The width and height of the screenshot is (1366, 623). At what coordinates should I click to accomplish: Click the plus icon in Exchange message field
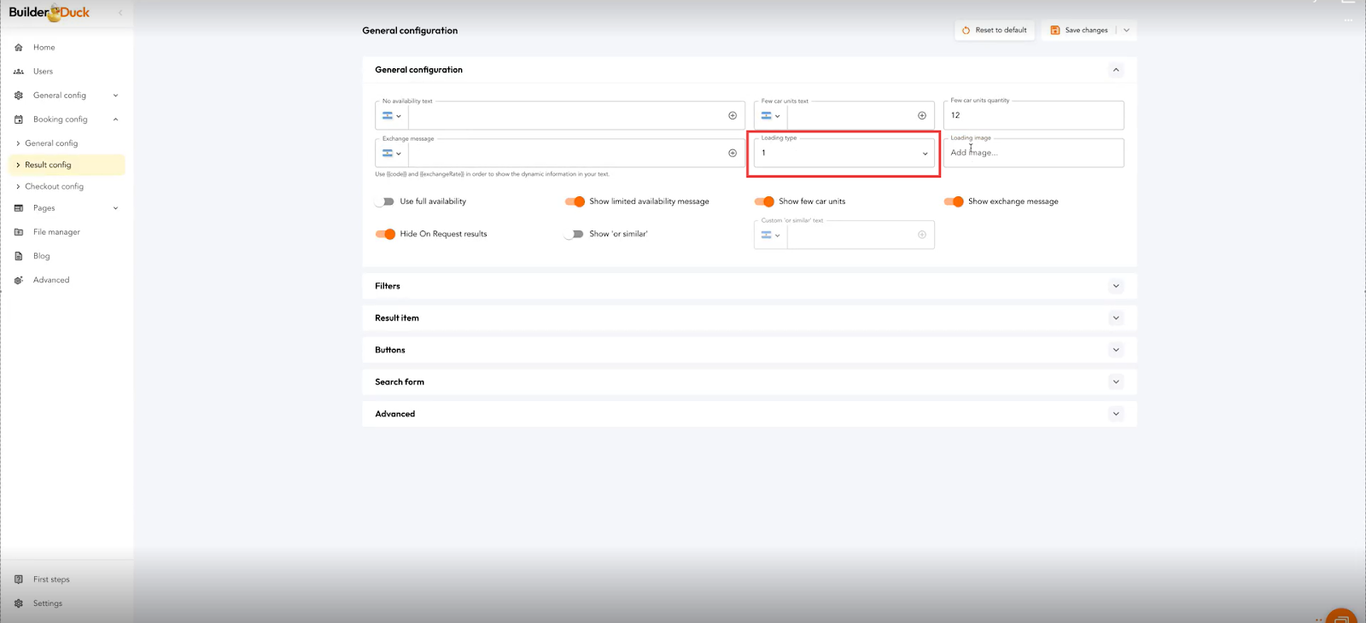733,154
